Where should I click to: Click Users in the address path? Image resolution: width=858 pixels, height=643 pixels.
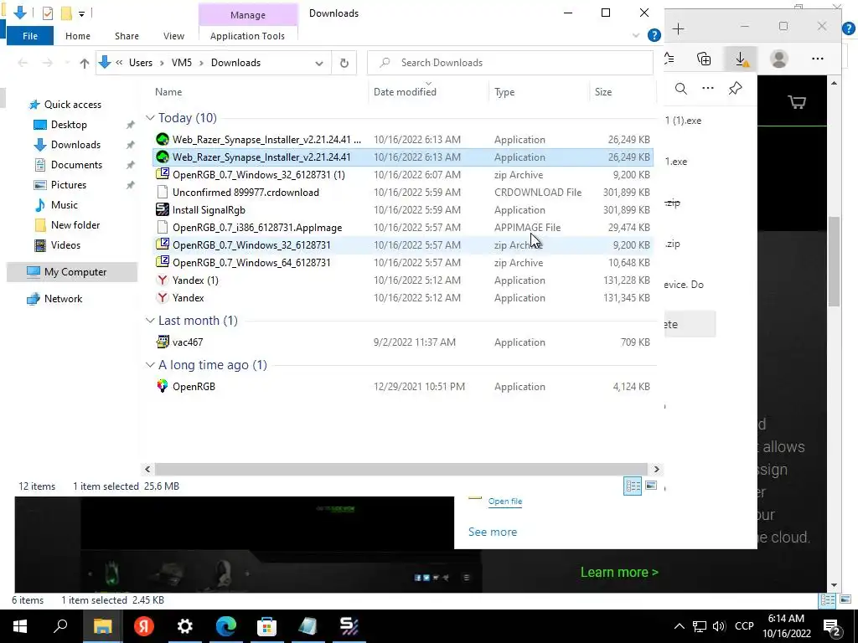pyautogui.click(x=141, y=63)
